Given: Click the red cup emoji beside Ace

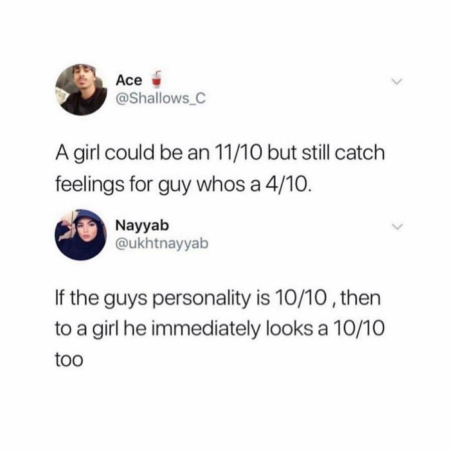Looking at the screenshot, I should 156,79.
